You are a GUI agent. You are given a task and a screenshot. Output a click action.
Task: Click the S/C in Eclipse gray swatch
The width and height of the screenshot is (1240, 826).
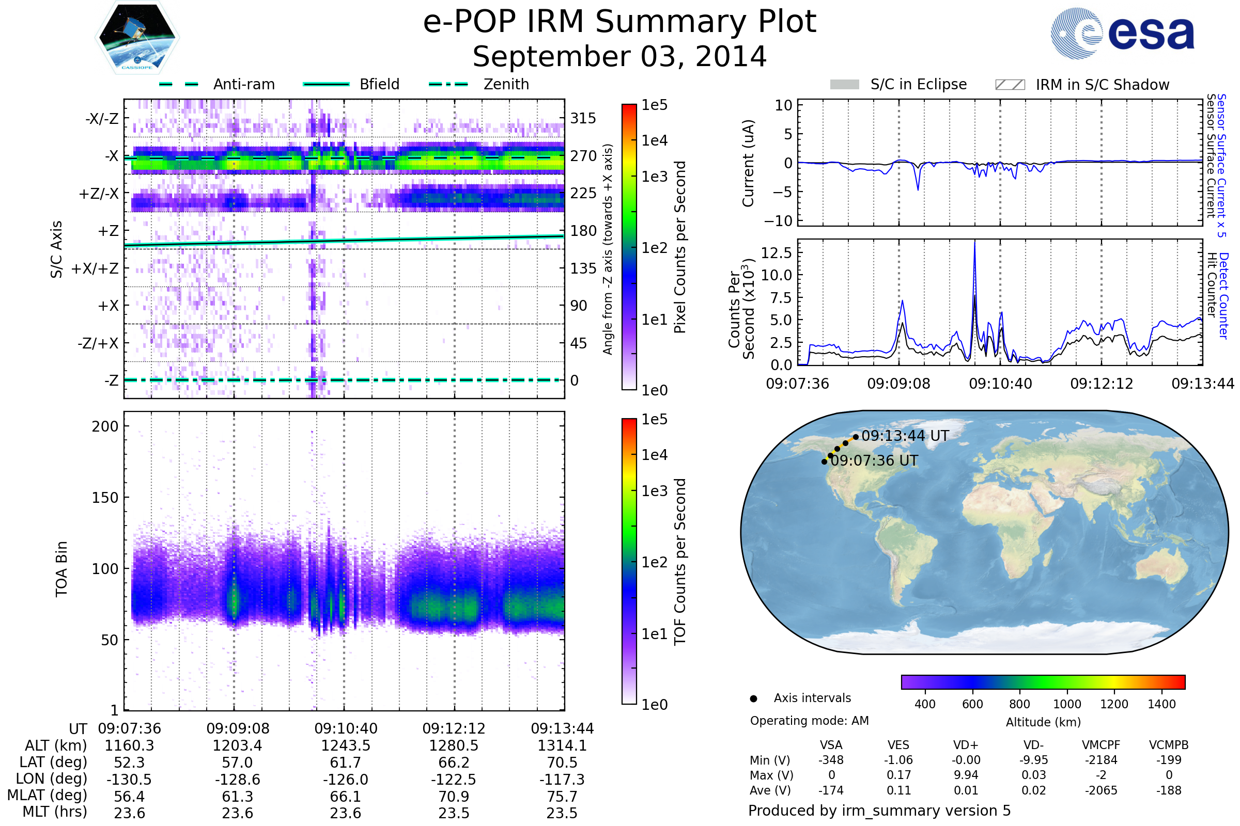(844, 85)
